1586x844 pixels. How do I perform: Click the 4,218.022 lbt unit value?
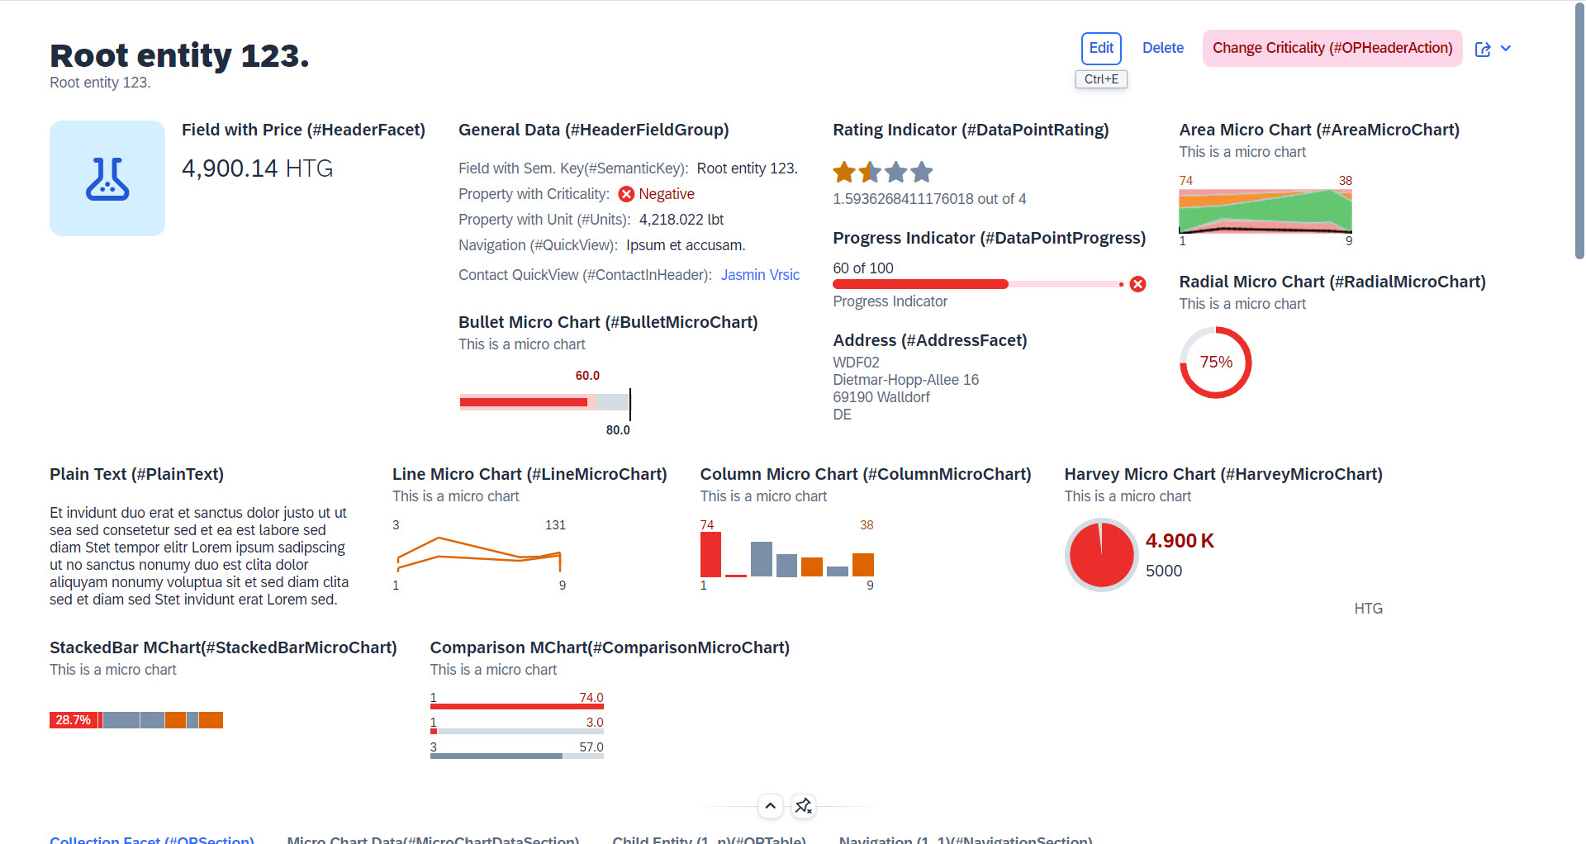click(x=681, y=220)
